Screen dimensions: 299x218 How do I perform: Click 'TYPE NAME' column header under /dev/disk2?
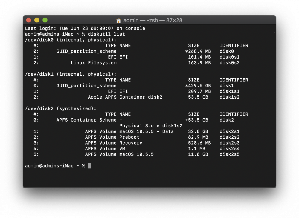point(118,114)
